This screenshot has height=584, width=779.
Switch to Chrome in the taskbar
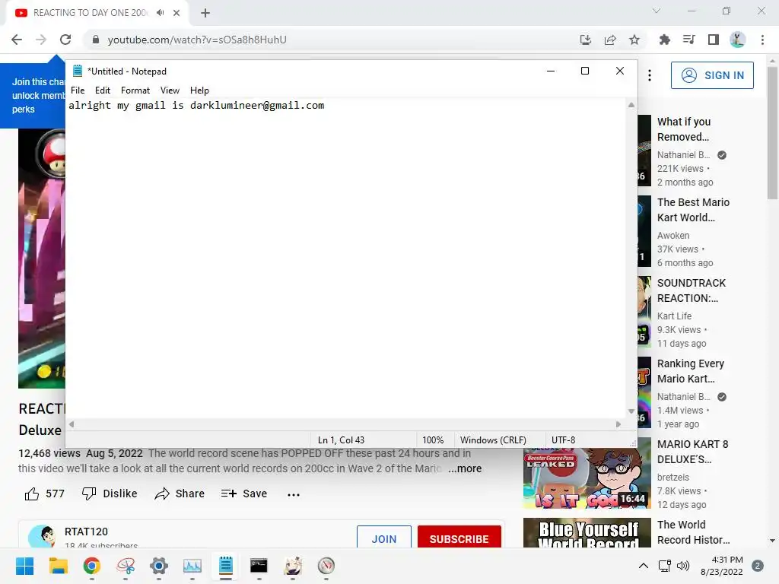click(x=91, y=566)
